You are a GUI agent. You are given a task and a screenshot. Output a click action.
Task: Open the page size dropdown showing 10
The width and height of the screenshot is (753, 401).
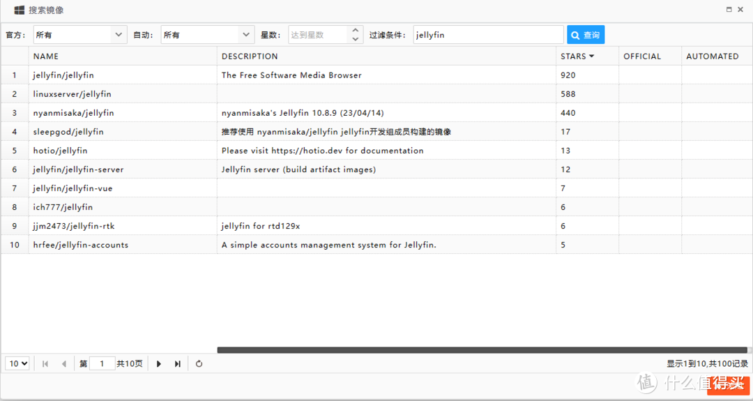click(x=17, y=363)
